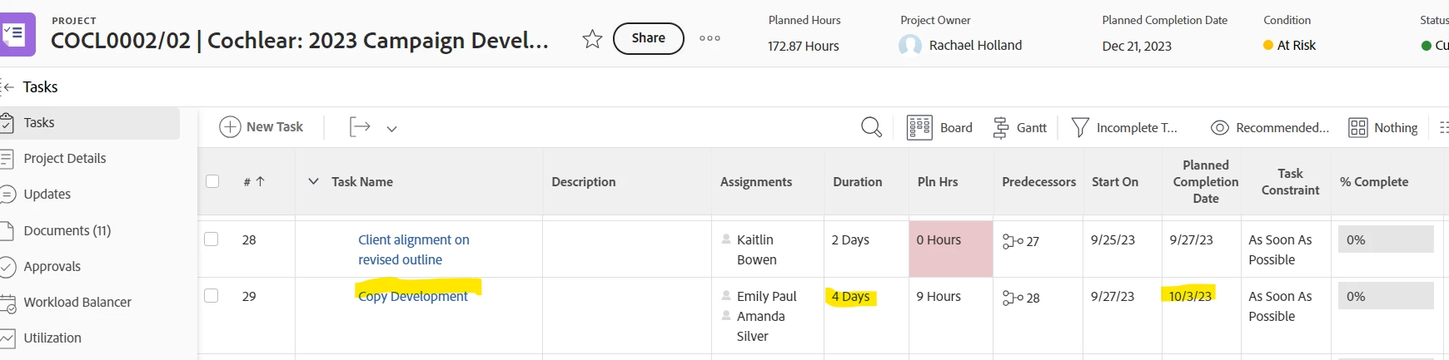Toggle the select-all tasks checkbox
Viewport: 1449px width, 360px height.
[x=212, y=181]
